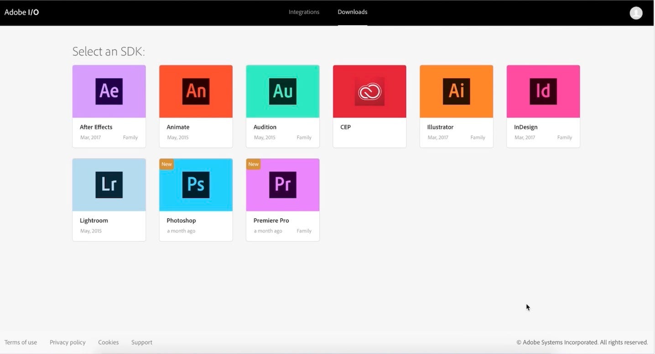Click the Adobe Systems Incorporated copyright text
This screenshot has height=354, width=655.
(582, 342)
